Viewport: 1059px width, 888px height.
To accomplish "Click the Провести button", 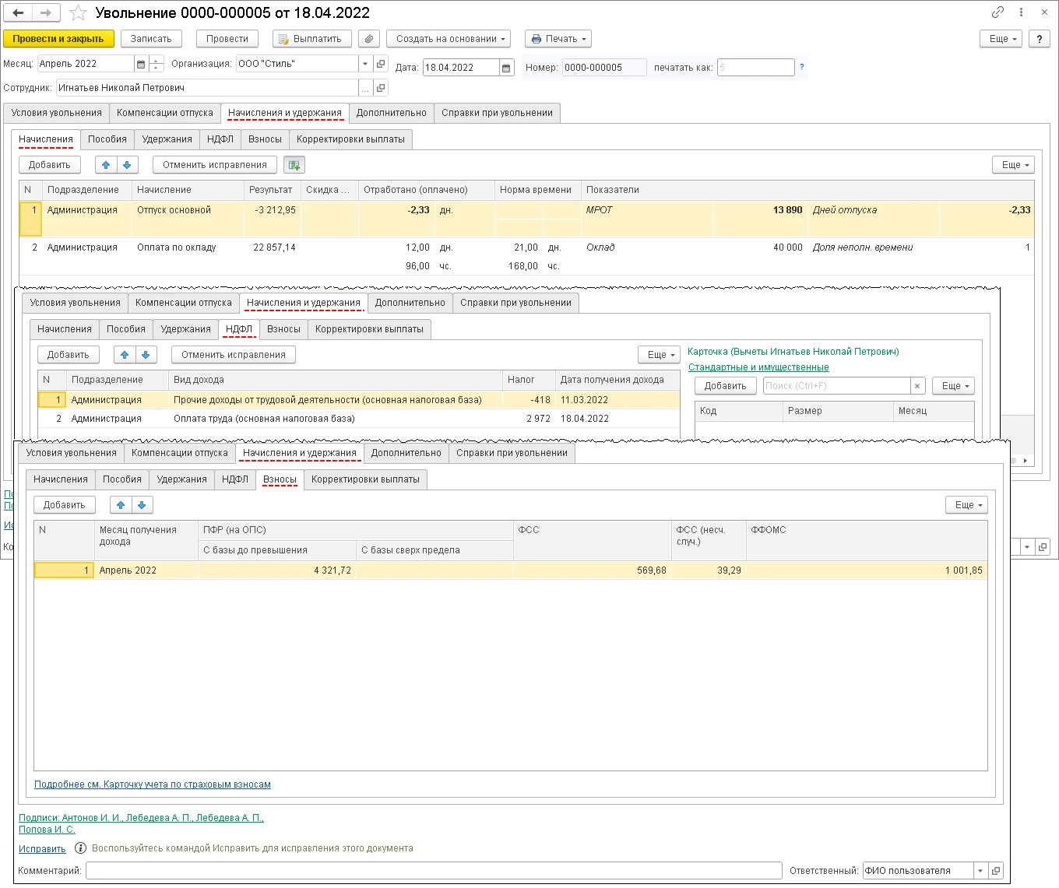I will click(x=227, y=39).
